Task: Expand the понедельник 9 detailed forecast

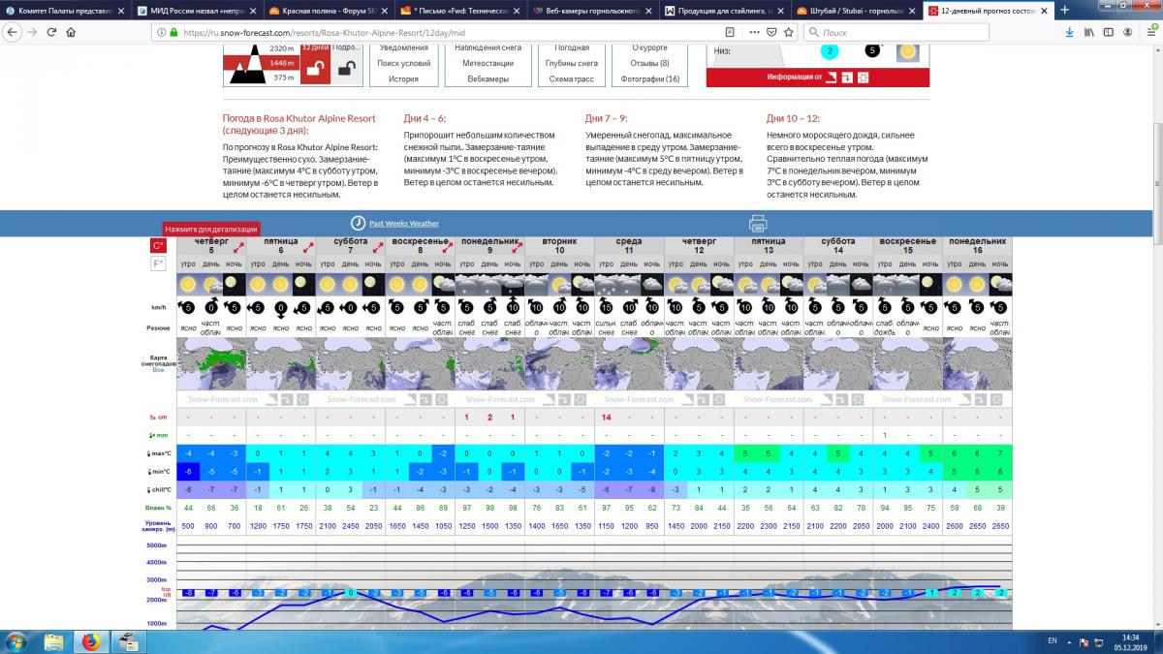Action: pyautogui.click(x=518, y=247)
